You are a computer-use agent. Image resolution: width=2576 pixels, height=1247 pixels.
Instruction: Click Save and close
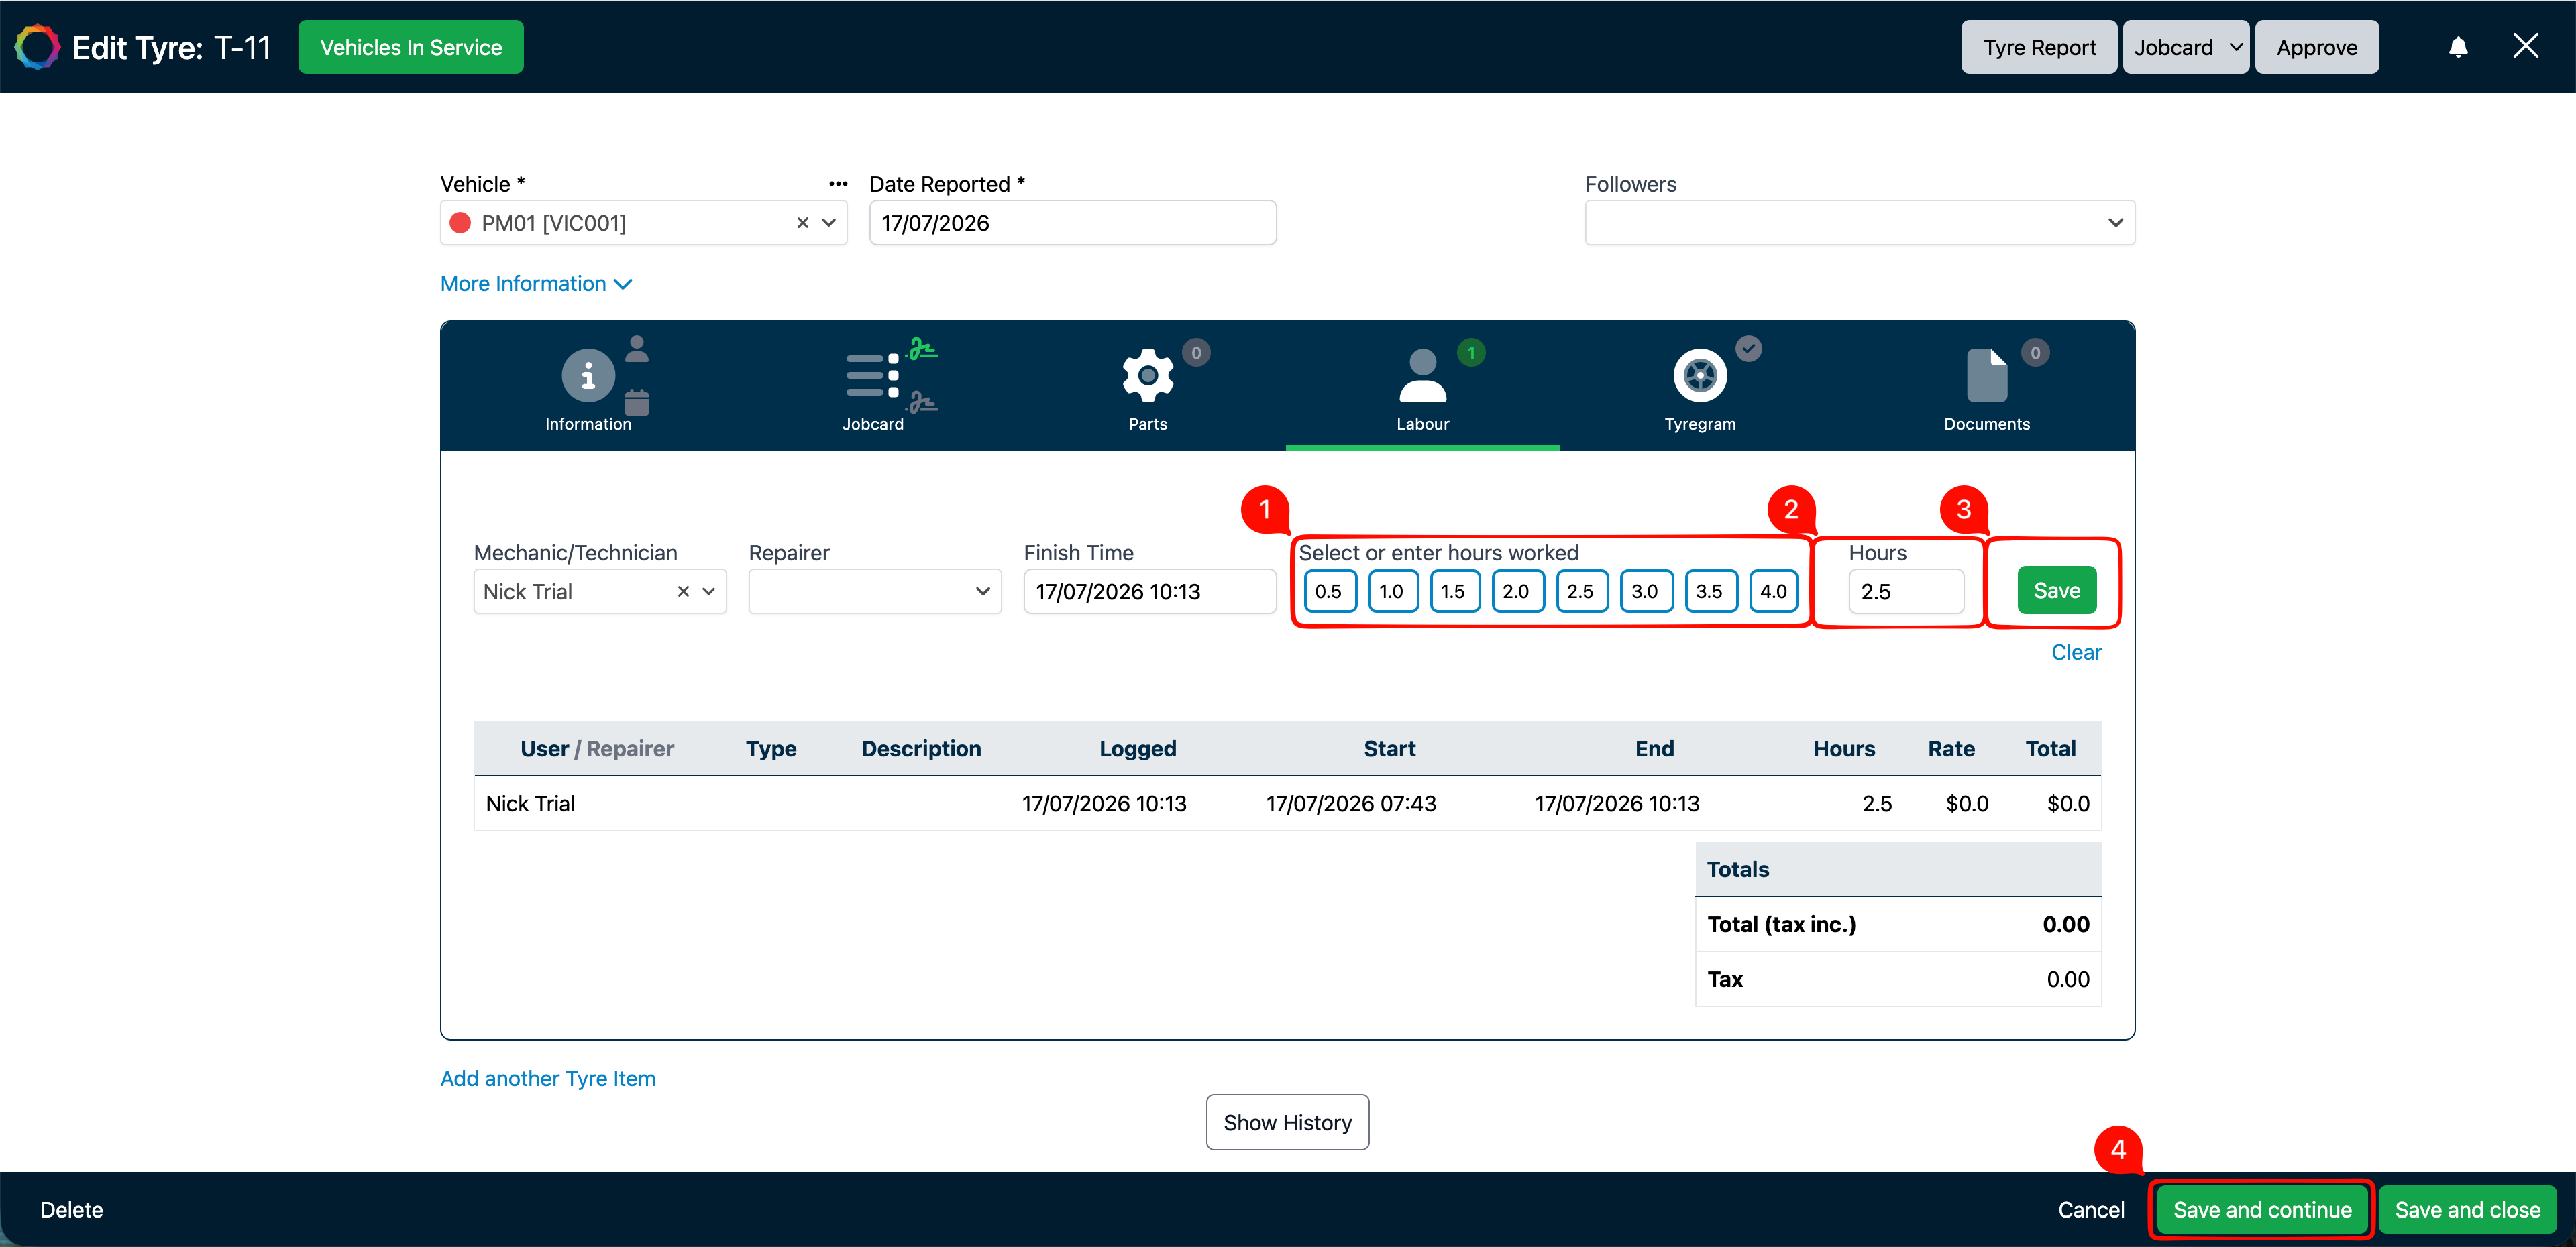tap(2467, 1210)
